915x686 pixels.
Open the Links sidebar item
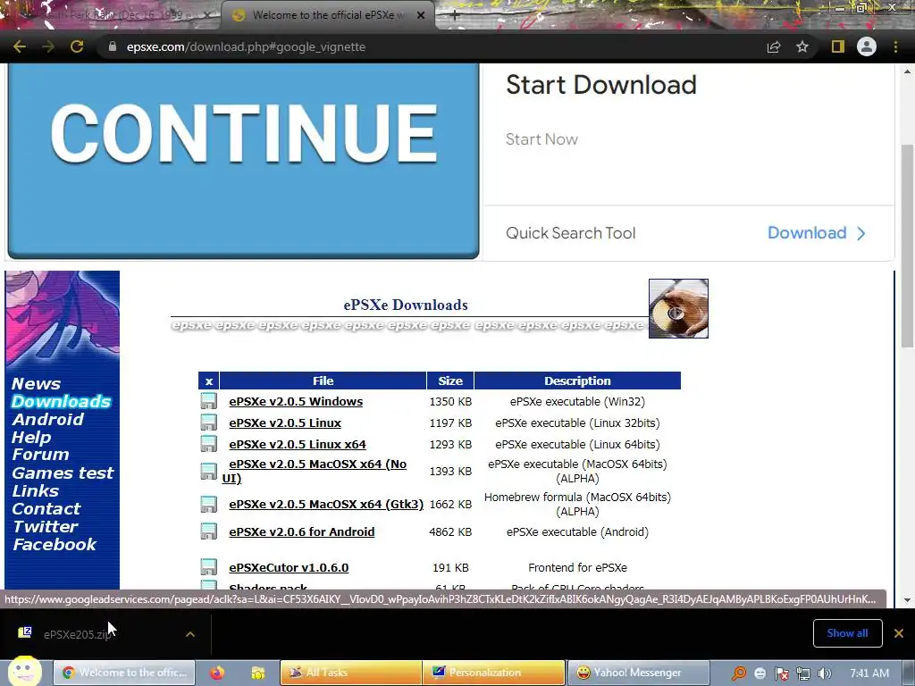(36, 491)
